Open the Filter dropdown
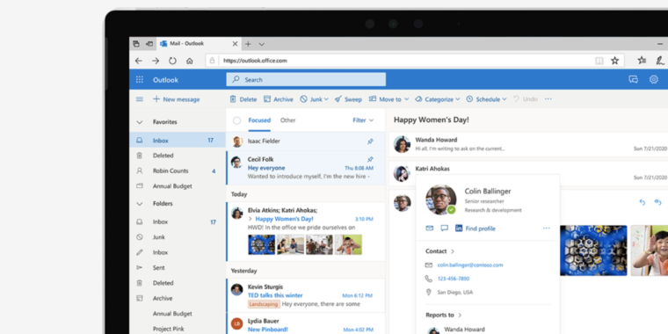 tap(363, 120)
